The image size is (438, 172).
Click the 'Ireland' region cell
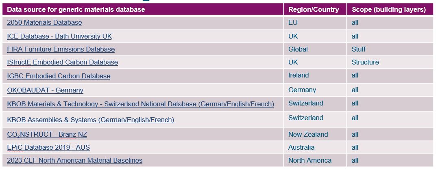point(299,75)
